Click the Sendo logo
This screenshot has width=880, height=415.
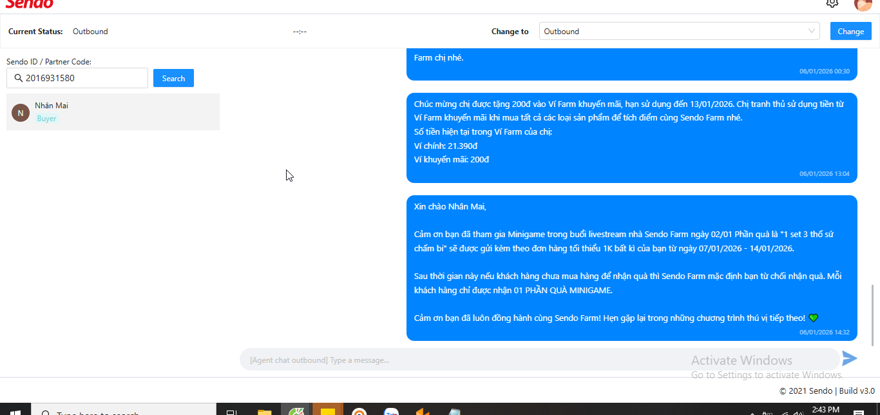(x=30, y=3)
